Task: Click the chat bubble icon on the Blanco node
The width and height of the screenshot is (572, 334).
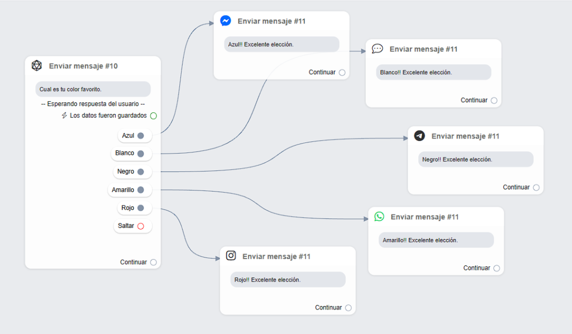Action: [x=378, y=49]
